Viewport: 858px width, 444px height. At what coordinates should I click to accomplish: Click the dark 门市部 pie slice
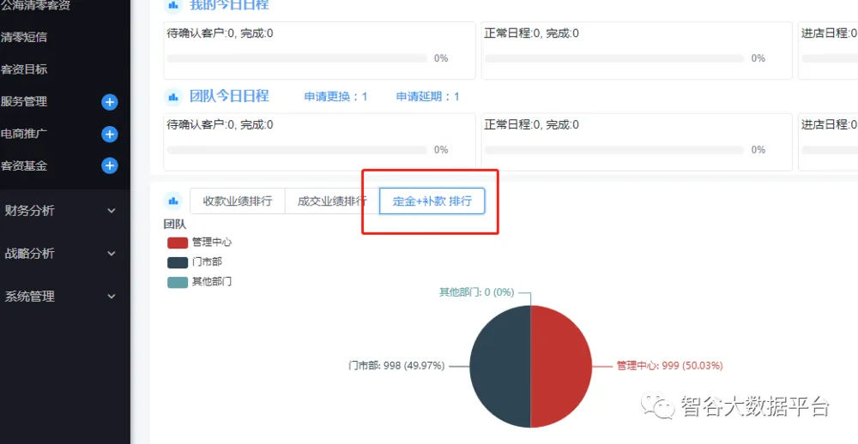(x=499, y=366)
